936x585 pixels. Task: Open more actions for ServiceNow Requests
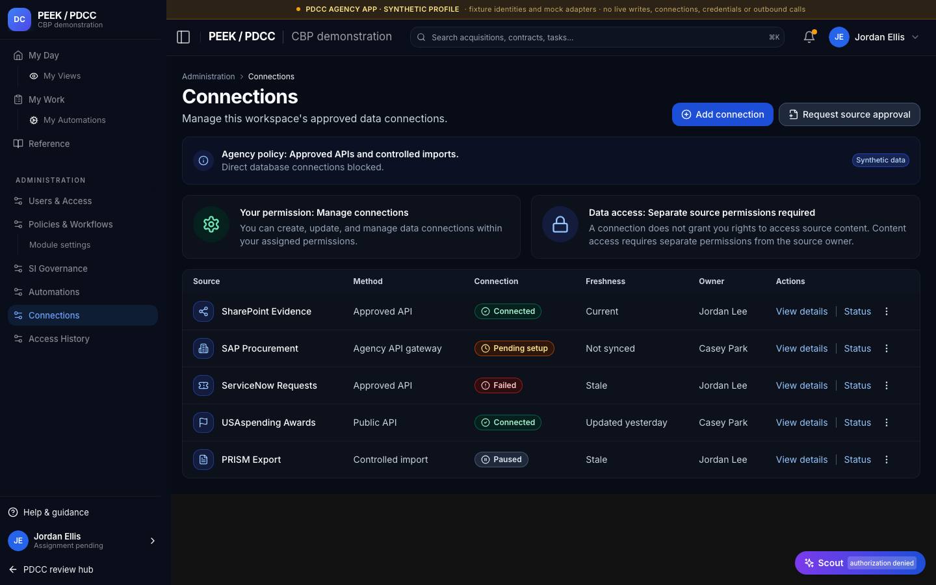coord(887,385)
